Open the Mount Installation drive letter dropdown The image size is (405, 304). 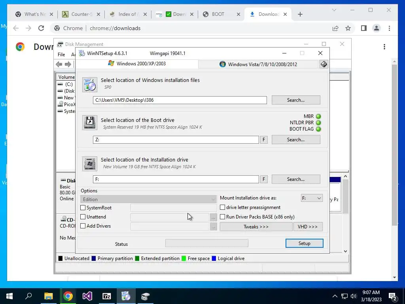(312, 198)
